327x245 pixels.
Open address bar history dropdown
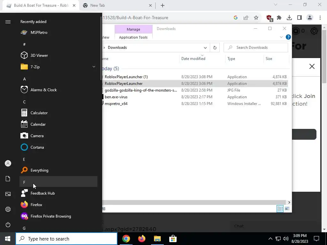pos(205,48)
